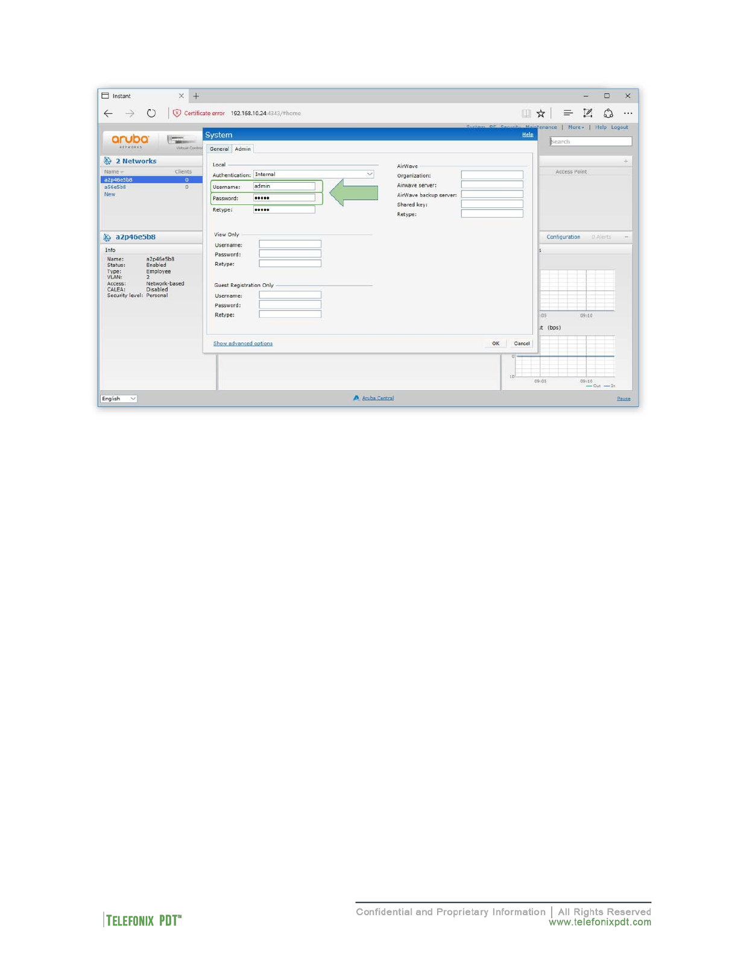Click the View Only Password field

(x=290, y=254)
